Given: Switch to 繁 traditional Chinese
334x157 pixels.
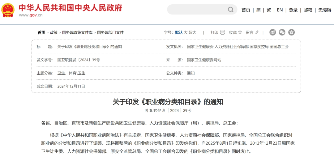Looking at the screenshot, I should click(x=269, y=10).
